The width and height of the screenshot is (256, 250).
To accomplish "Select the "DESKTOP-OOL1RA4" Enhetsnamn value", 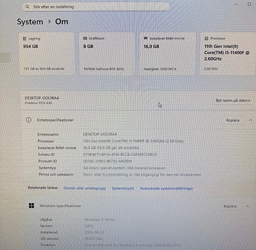I will tap(100, 135).
